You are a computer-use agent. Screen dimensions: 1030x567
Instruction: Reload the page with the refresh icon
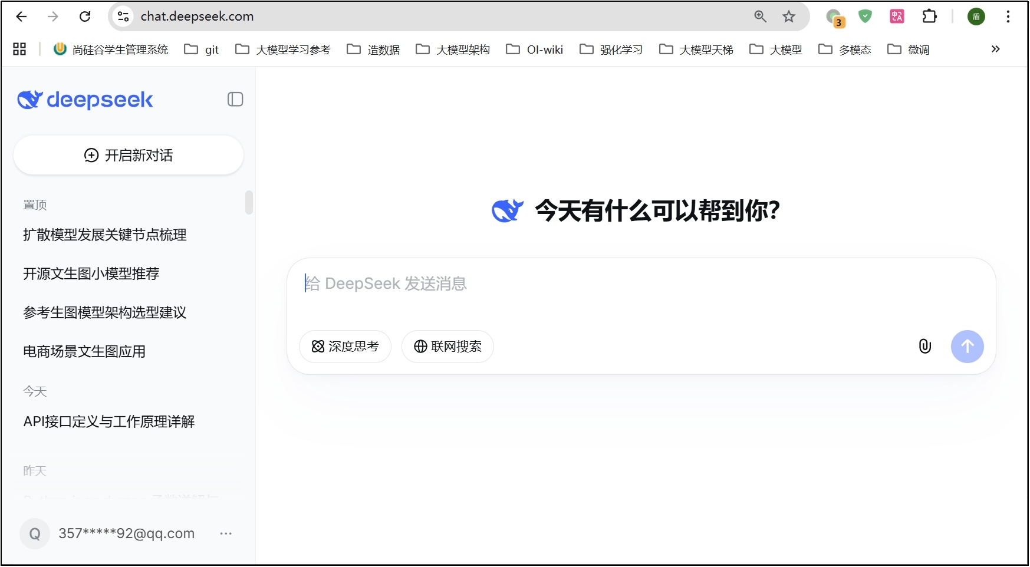(x=85, y=17)
